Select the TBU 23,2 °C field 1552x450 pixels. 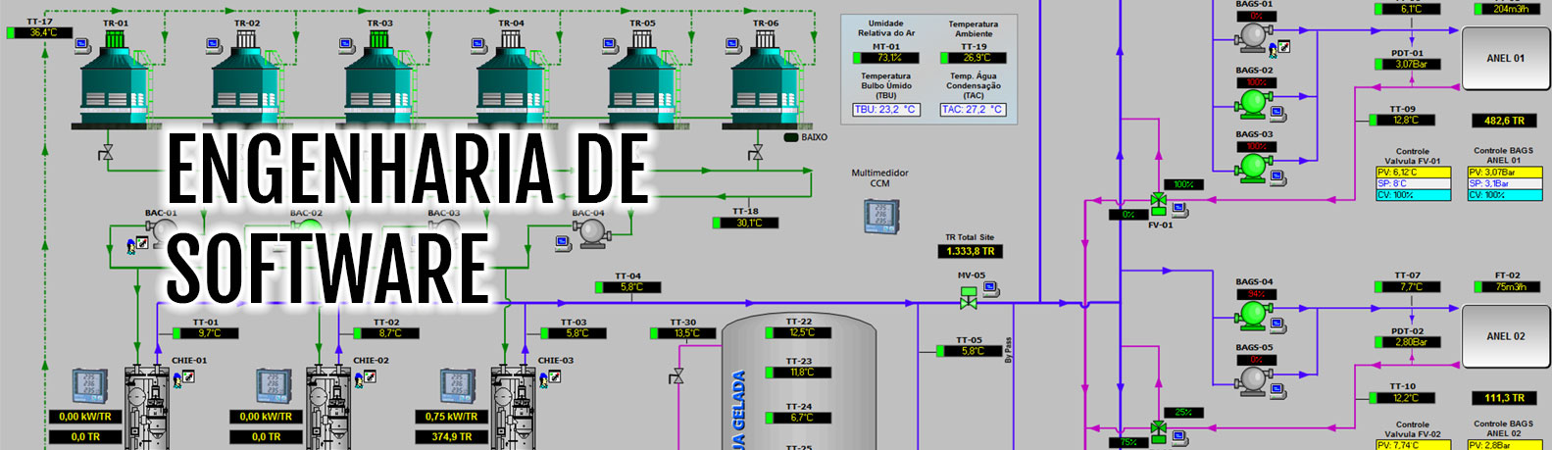pyautogui.click(x=885, y=110)
